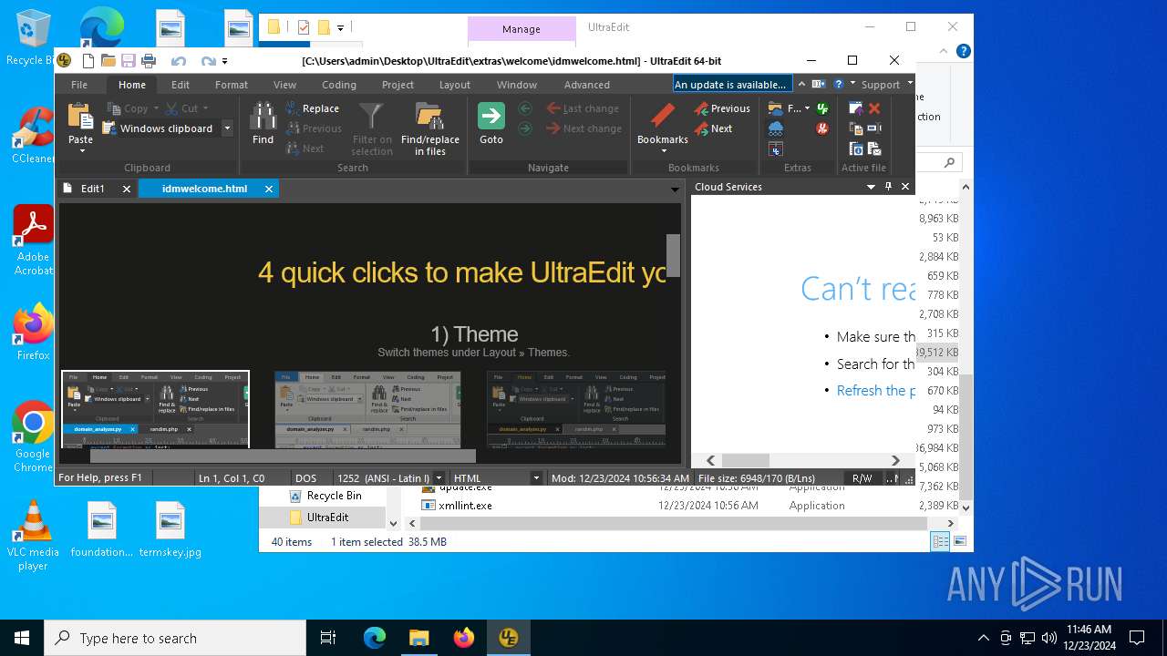Screen dimensions: 1167x656
Task: Switch to the Format ribbon tab
Action: [x=232, y=84]
